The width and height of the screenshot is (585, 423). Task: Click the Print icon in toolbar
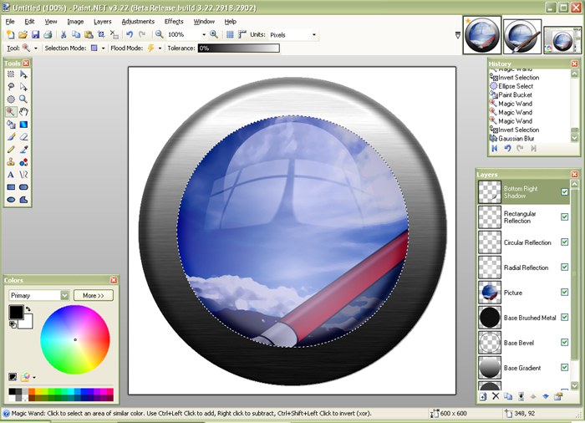click(x=48, y=35)
